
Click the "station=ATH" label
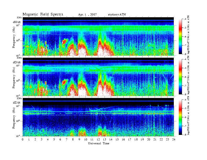tap(117, 15)
